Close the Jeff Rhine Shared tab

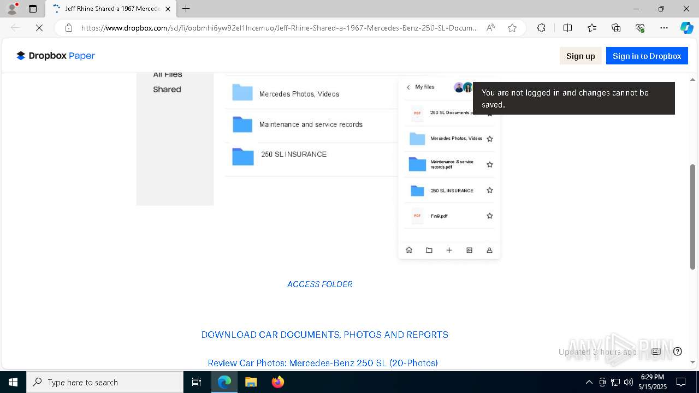point(168,9)
